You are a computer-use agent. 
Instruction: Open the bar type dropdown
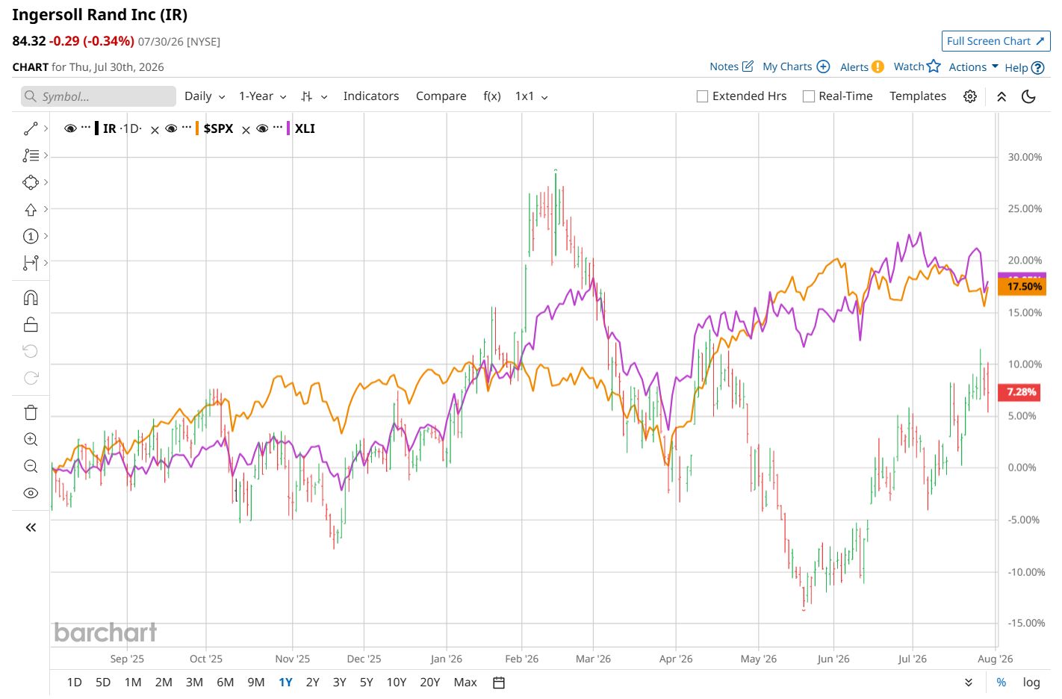click(314, 96)
